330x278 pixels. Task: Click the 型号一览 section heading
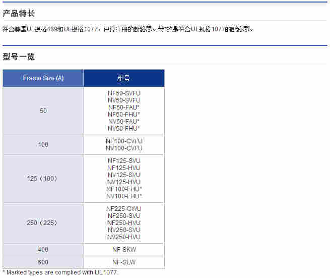19,57
